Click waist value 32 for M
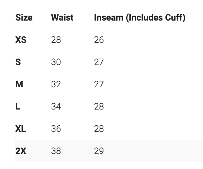The image size is (203, 169). point(56,84)
